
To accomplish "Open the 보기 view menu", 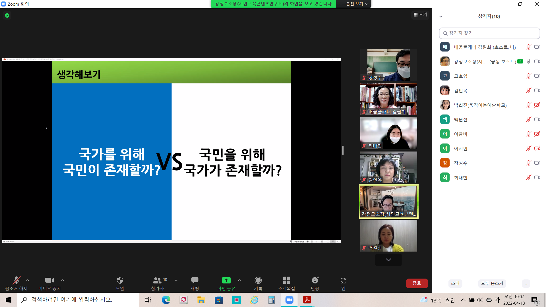I will point(420,14).
